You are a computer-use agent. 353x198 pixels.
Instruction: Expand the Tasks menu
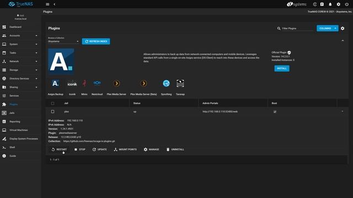(21, 53)
